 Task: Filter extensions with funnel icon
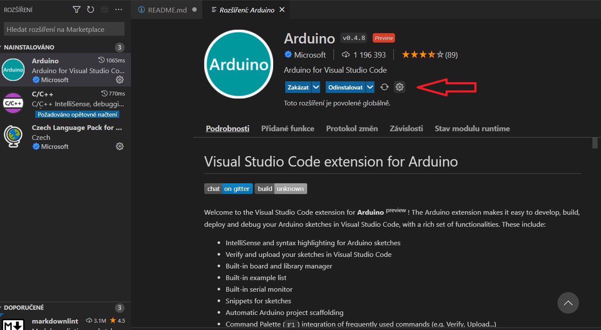77,9
